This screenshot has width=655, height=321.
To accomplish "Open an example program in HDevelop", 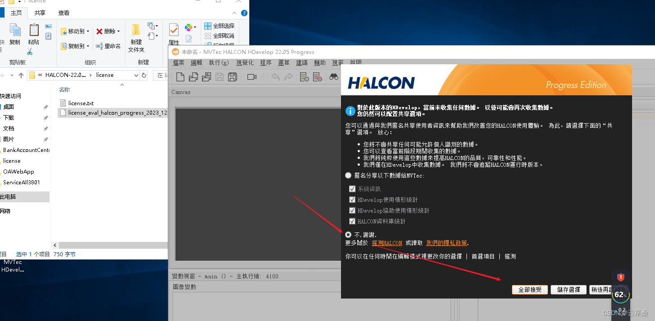I will pos(206,76).
